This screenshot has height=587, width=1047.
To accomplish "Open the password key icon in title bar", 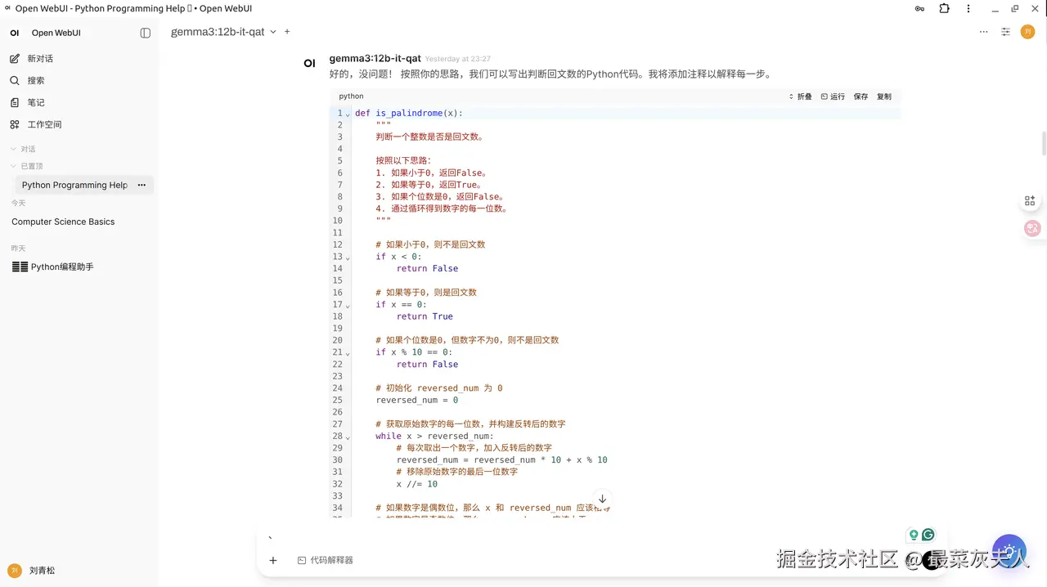I will [x=920, y=8].
